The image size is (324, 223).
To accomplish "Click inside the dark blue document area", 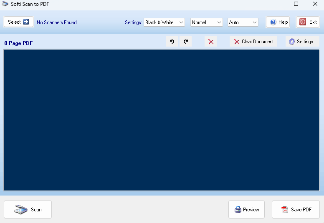I will point(162,120).
